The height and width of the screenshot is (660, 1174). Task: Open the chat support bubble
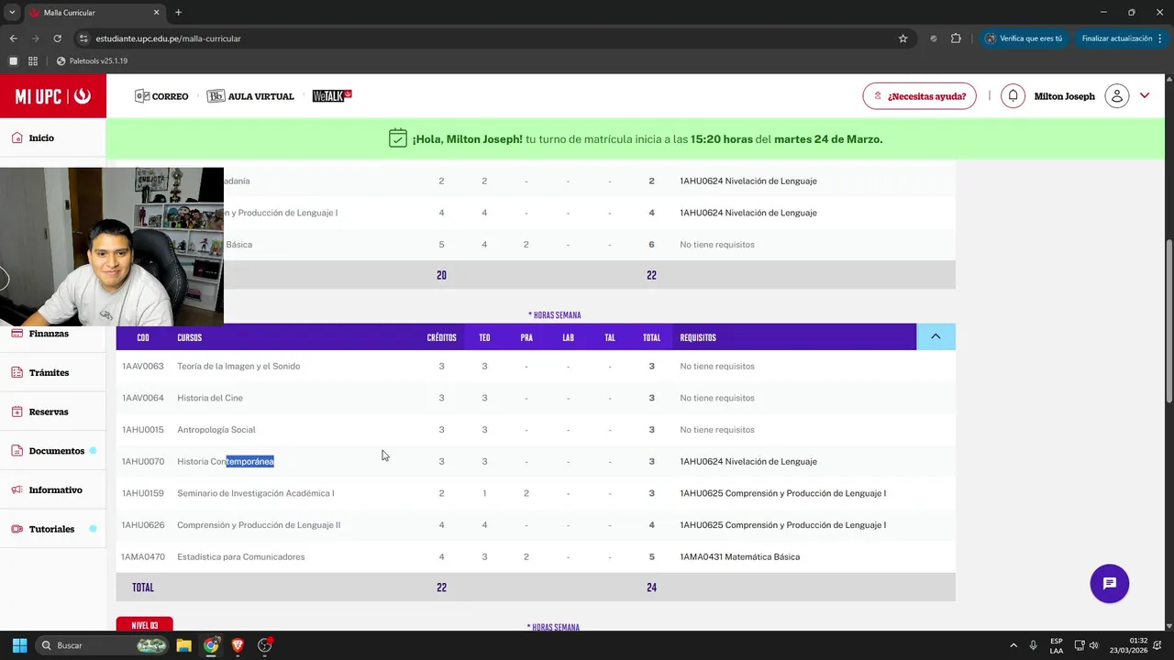(x=1109, y=584)
